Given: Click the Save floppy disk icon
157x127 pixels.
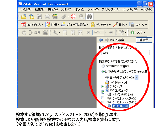Looking at the screenshot, I should coord(40,16).
